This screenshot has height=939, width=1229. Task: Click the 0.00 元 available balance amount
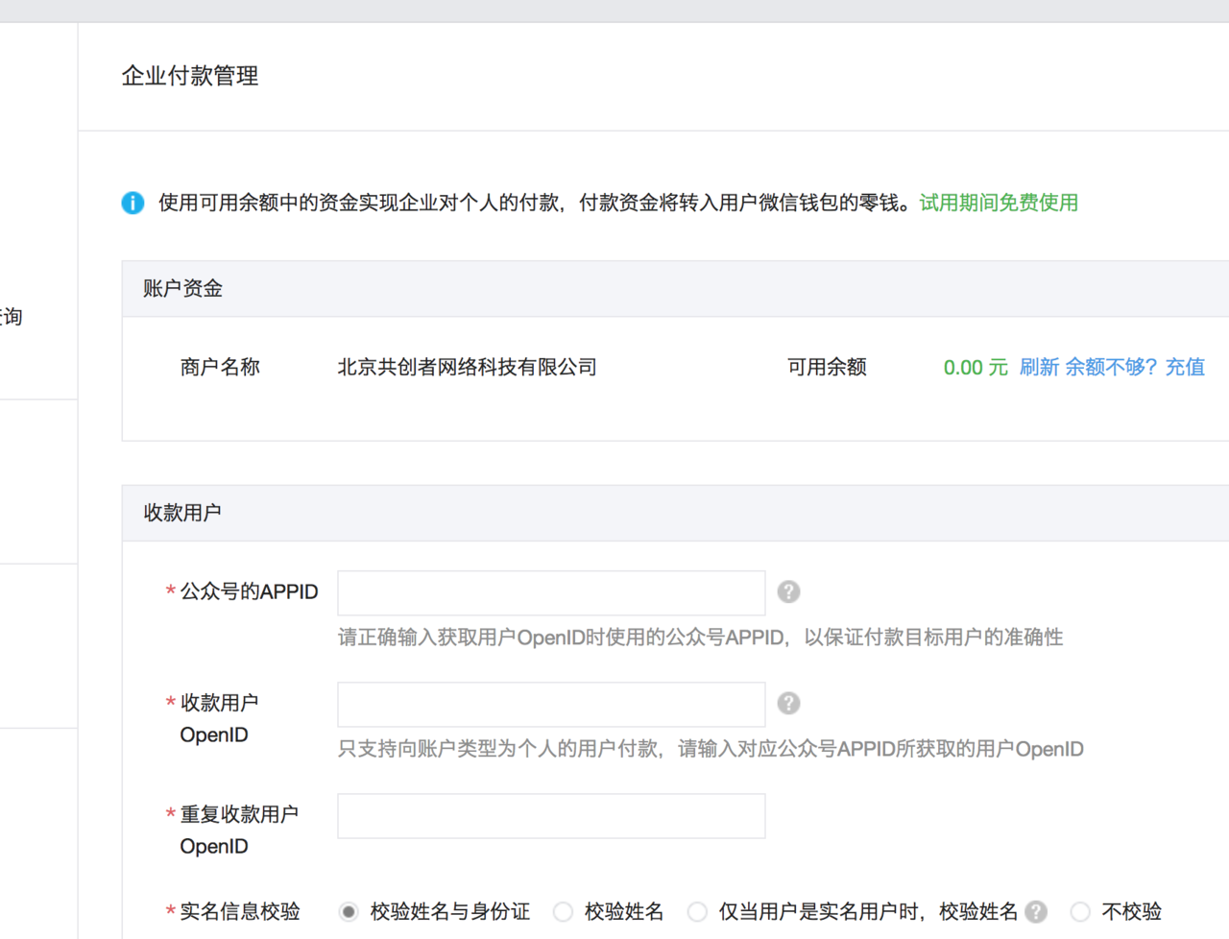pyautogui.click(x=975, y=367)
